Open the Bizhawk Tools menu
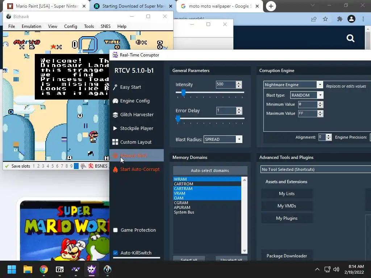 pos(89,26)
